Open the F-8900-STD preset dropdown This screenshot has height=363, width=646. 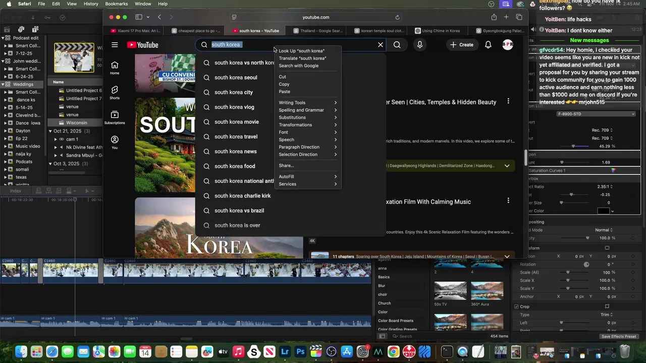pyautogui.click(x=596, y=114)
